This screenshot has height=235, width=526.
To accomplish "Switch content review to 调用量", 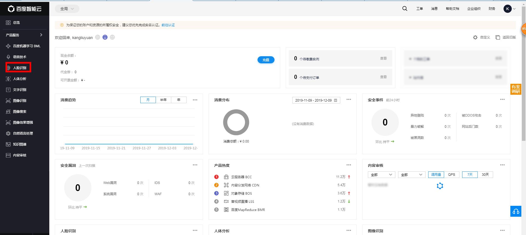I will (436, 175).
